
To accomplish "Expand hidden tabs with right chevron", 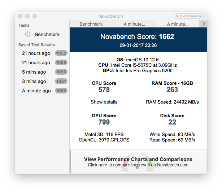I will (203, 24).
